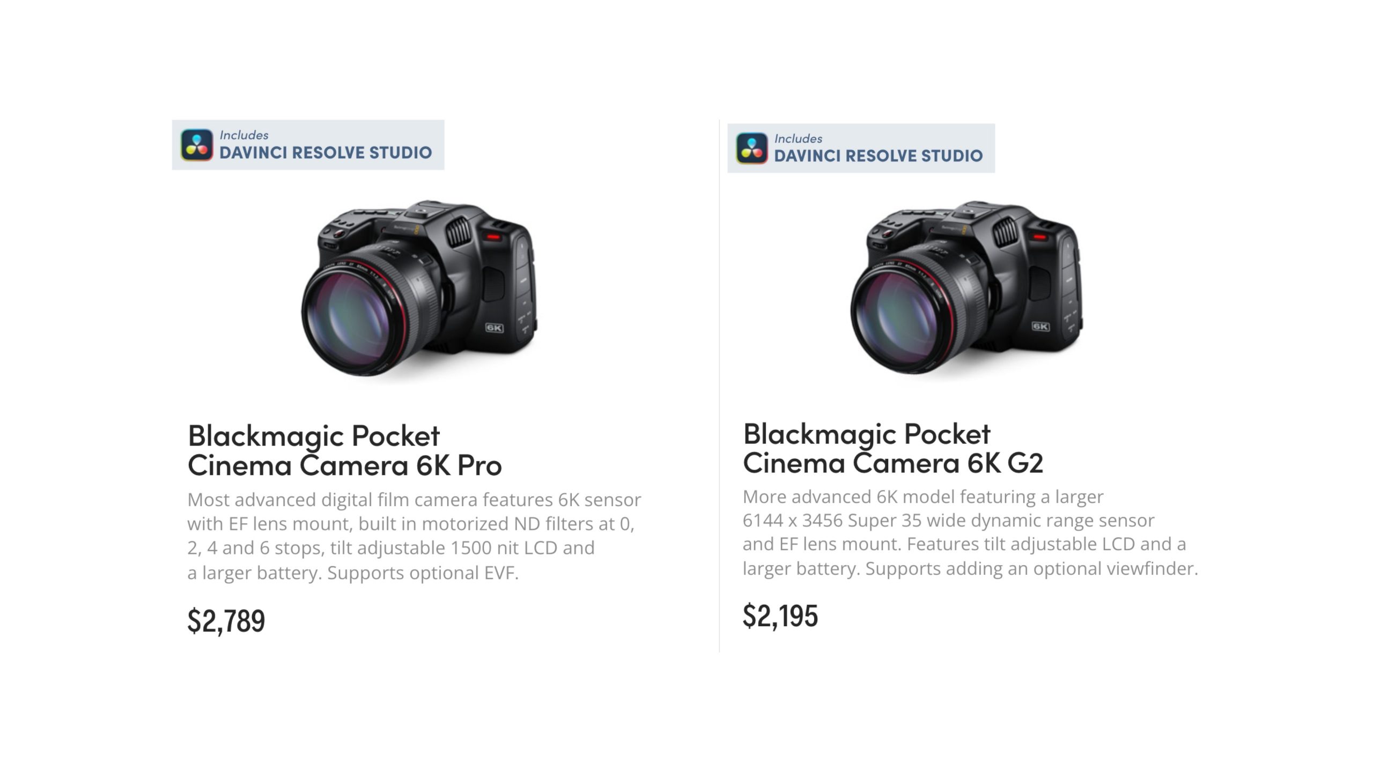Click the 6K label on the Pro camera body

pyautogui.click(x=494, y=328)
